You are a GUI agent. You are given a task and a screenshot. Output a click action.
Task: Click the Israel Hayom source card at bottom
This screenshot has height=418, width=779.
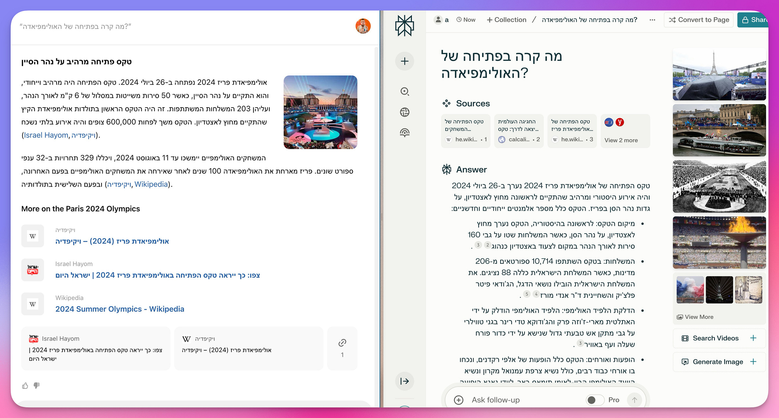[x=96, y=348]
